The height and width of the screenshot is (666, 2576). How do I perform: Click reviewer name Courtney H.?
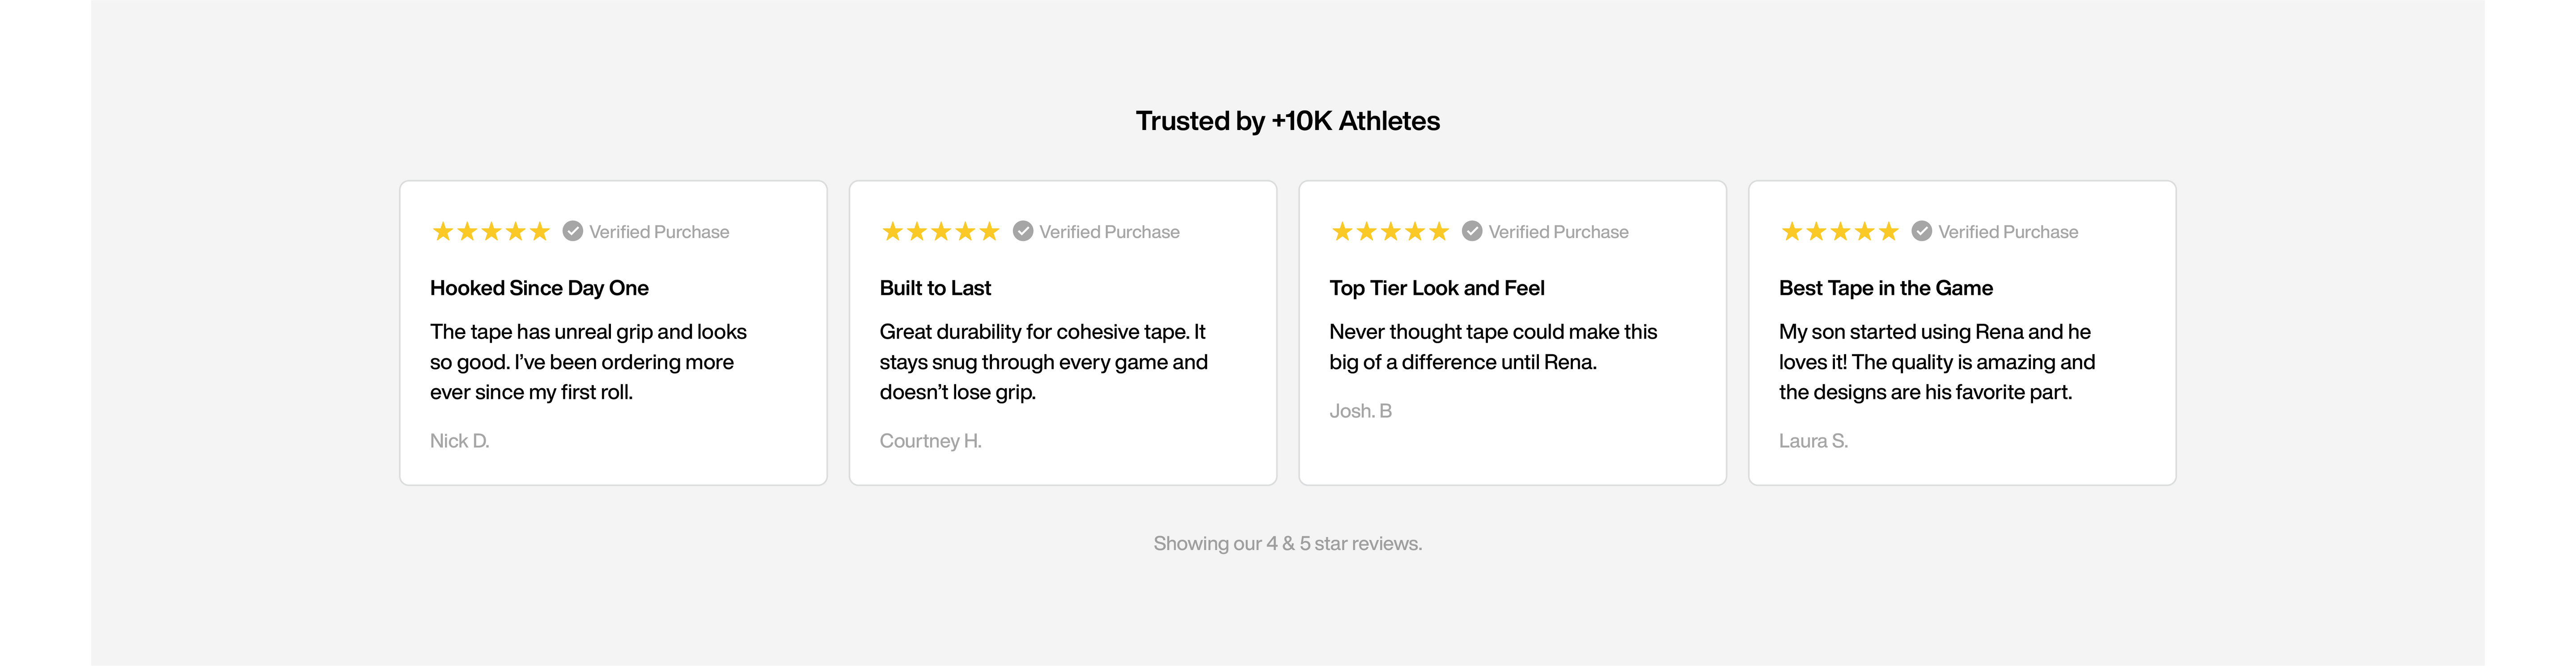pyautogui.click(x=930, y=441)
